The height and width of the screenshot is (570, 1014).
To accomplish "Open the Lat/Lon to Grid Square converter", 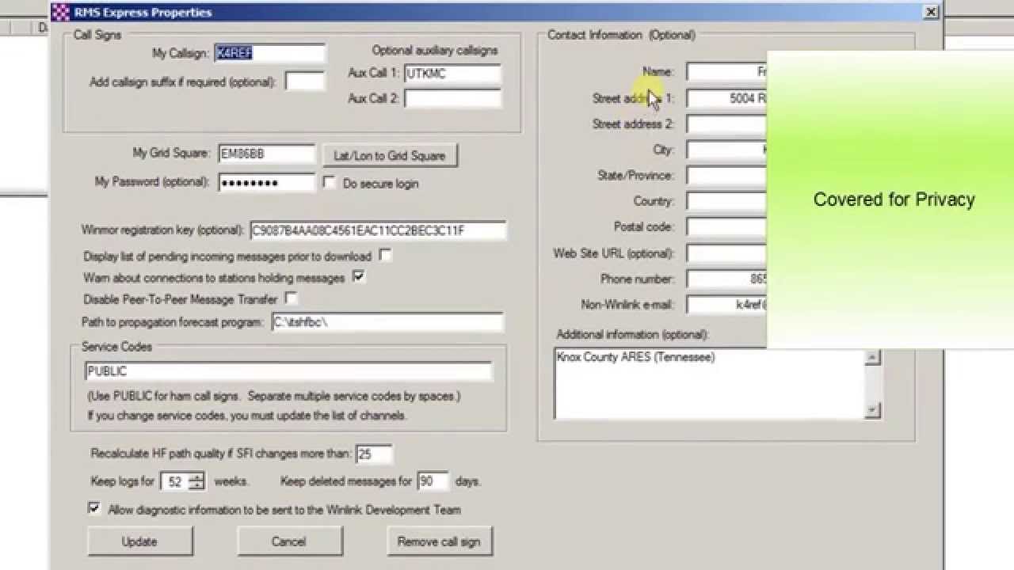I will (390, 156).
